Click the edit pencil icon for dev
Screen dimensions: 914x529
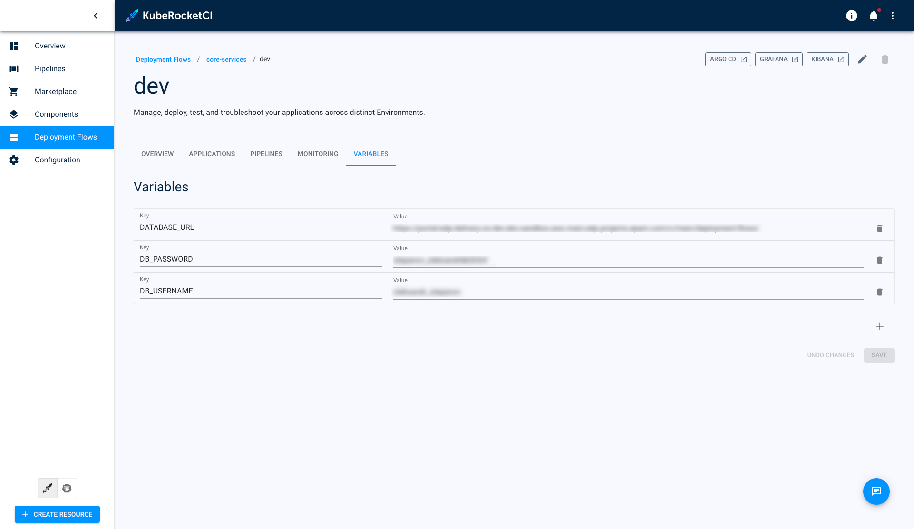point(862,59)
